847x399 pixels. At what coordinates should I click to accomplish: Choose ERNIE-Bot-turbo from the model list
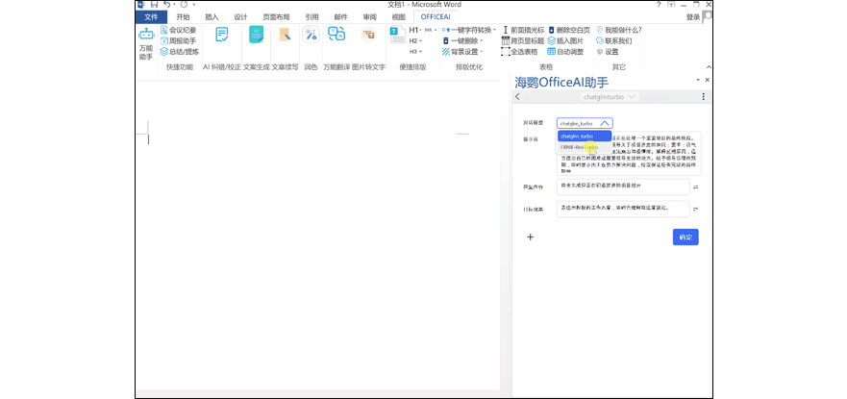(579, 147)
